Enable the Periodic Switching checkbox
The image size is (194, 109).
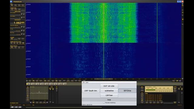(x=104, y=103)
